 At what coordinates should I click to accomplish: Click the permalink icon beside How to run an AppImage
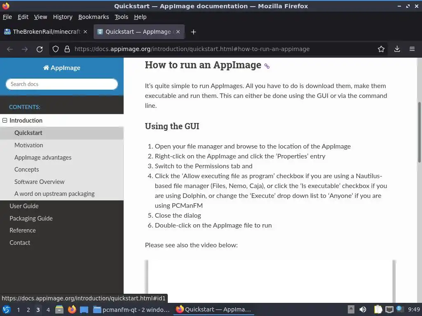(x=267, y=66)
